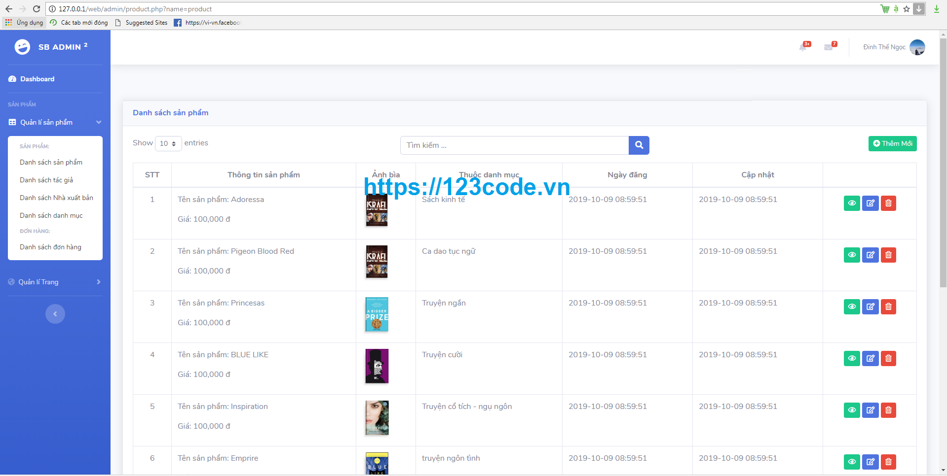View the Adoressa product with eye icon
The height and width of the screenshot is (476, 947).
(852, 203)
